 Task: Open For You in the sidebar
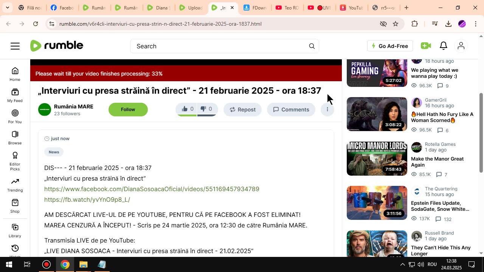point(15,117)
